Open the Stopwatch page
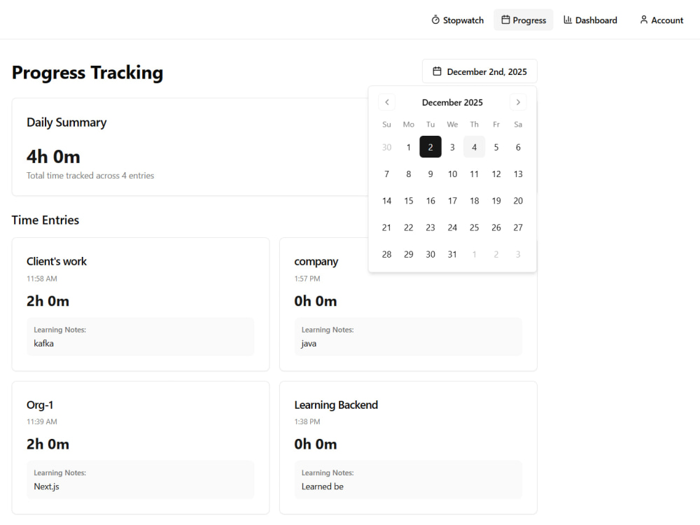Screen dimensions: 700x525 (458, 20)
